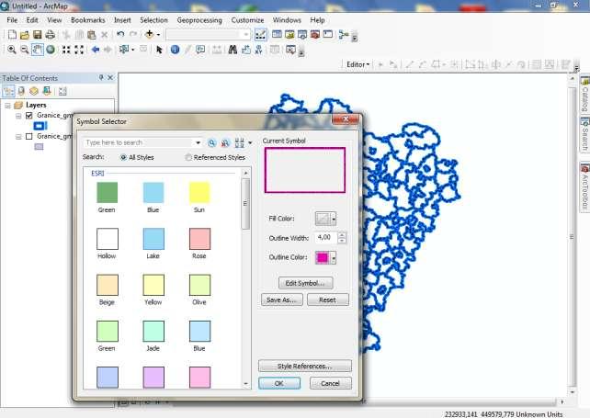Click the Style References button
The image size is (590, 418).
pyautogui.click(x=305, y=366)
